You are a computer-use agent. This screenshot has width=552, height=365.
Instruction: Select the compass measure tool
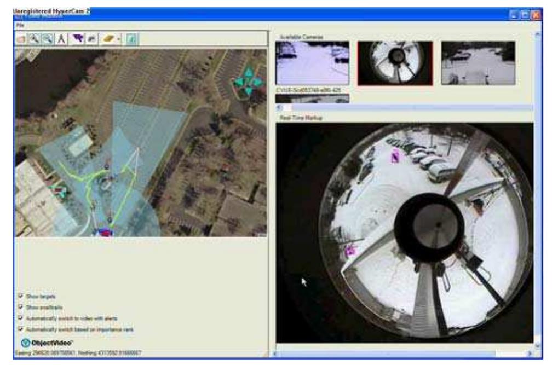[61, 39]
